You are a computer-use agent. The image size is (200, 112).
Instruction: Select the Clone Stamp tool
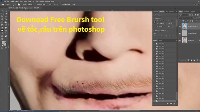6,22
